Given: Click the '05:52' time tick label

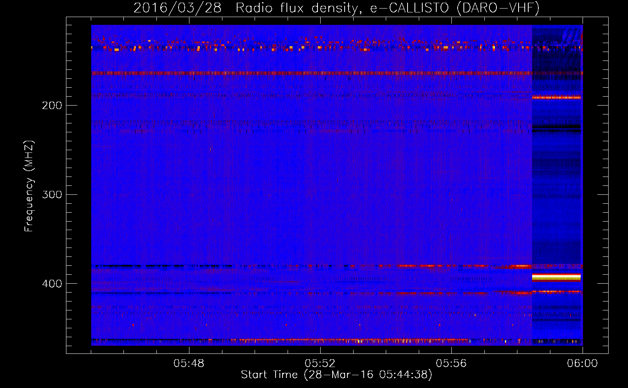Looking at the screenshot, I should (x=320, y=364).
